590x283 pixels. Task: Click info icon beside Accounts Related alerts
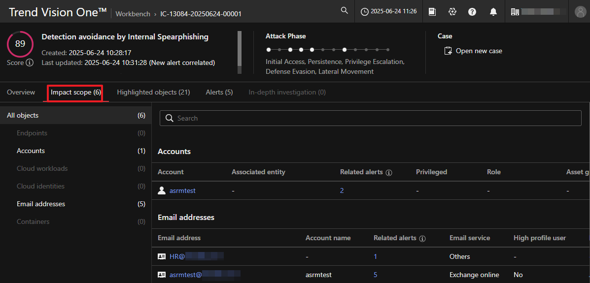click(389, 173)
